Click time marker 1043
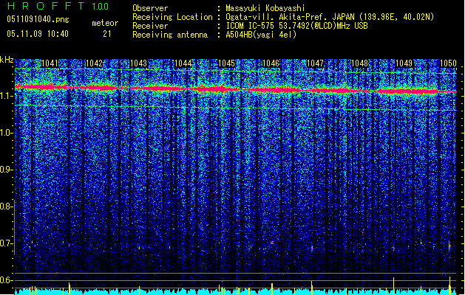465x295 pixels. point(138,63)
